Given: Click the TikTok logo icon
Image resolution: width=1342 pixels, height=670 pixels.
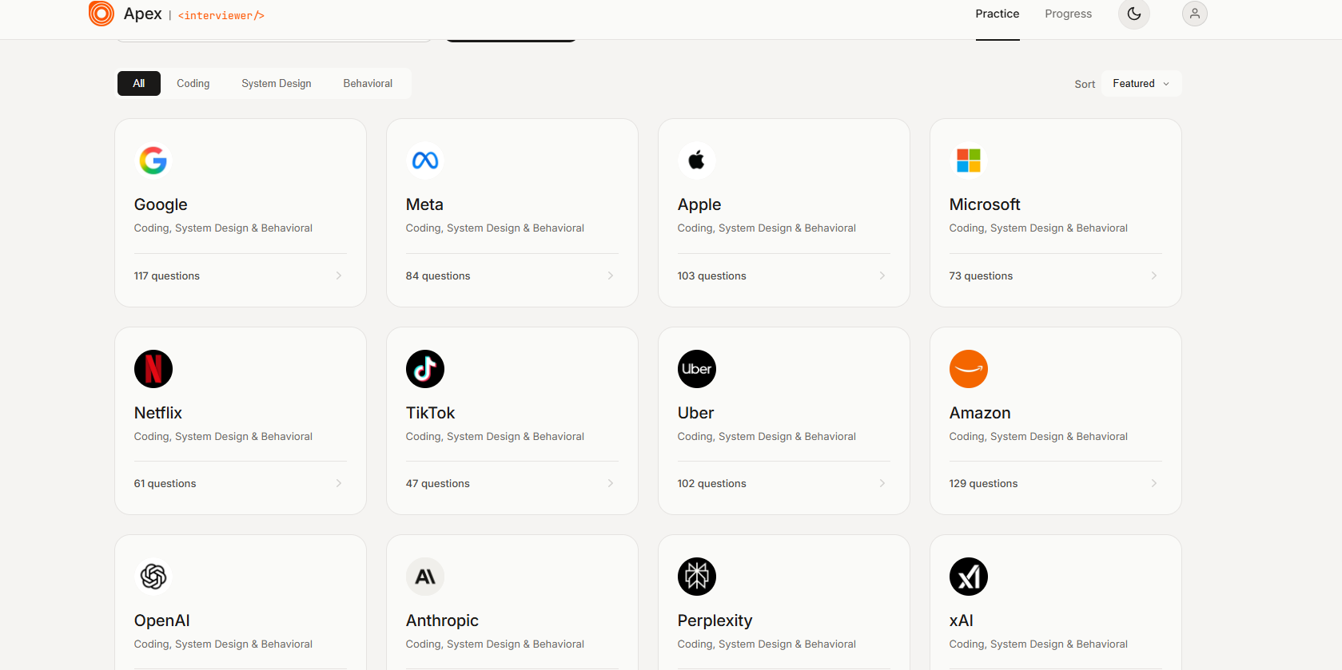Looking at the screenshot, I should coord(425,369).
